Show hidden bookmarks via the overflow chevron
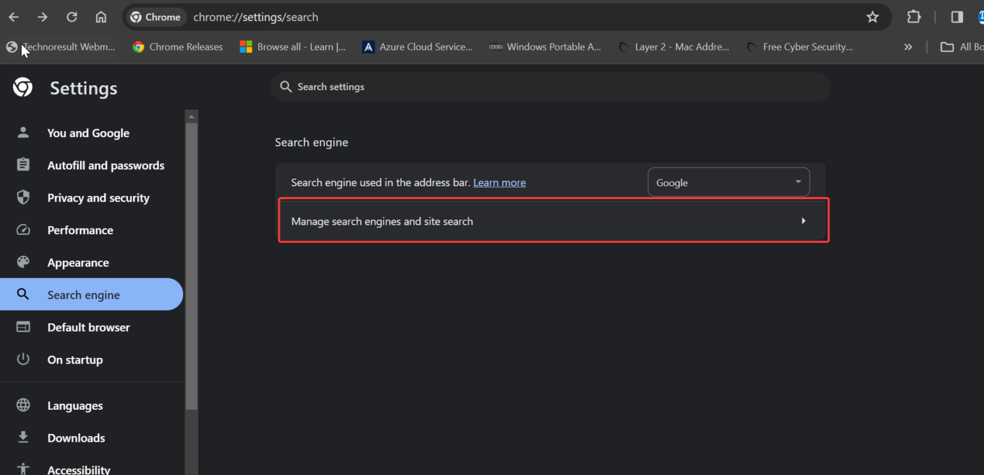This screenshot has width=984, height=475. click(x=908, y=46)
